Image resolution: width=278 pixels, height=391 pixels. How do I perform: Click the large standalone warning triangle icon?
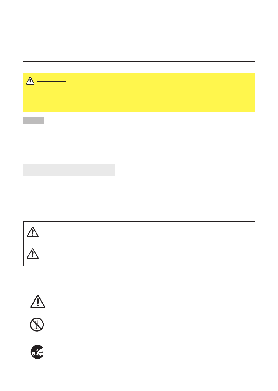pos(38,302)
